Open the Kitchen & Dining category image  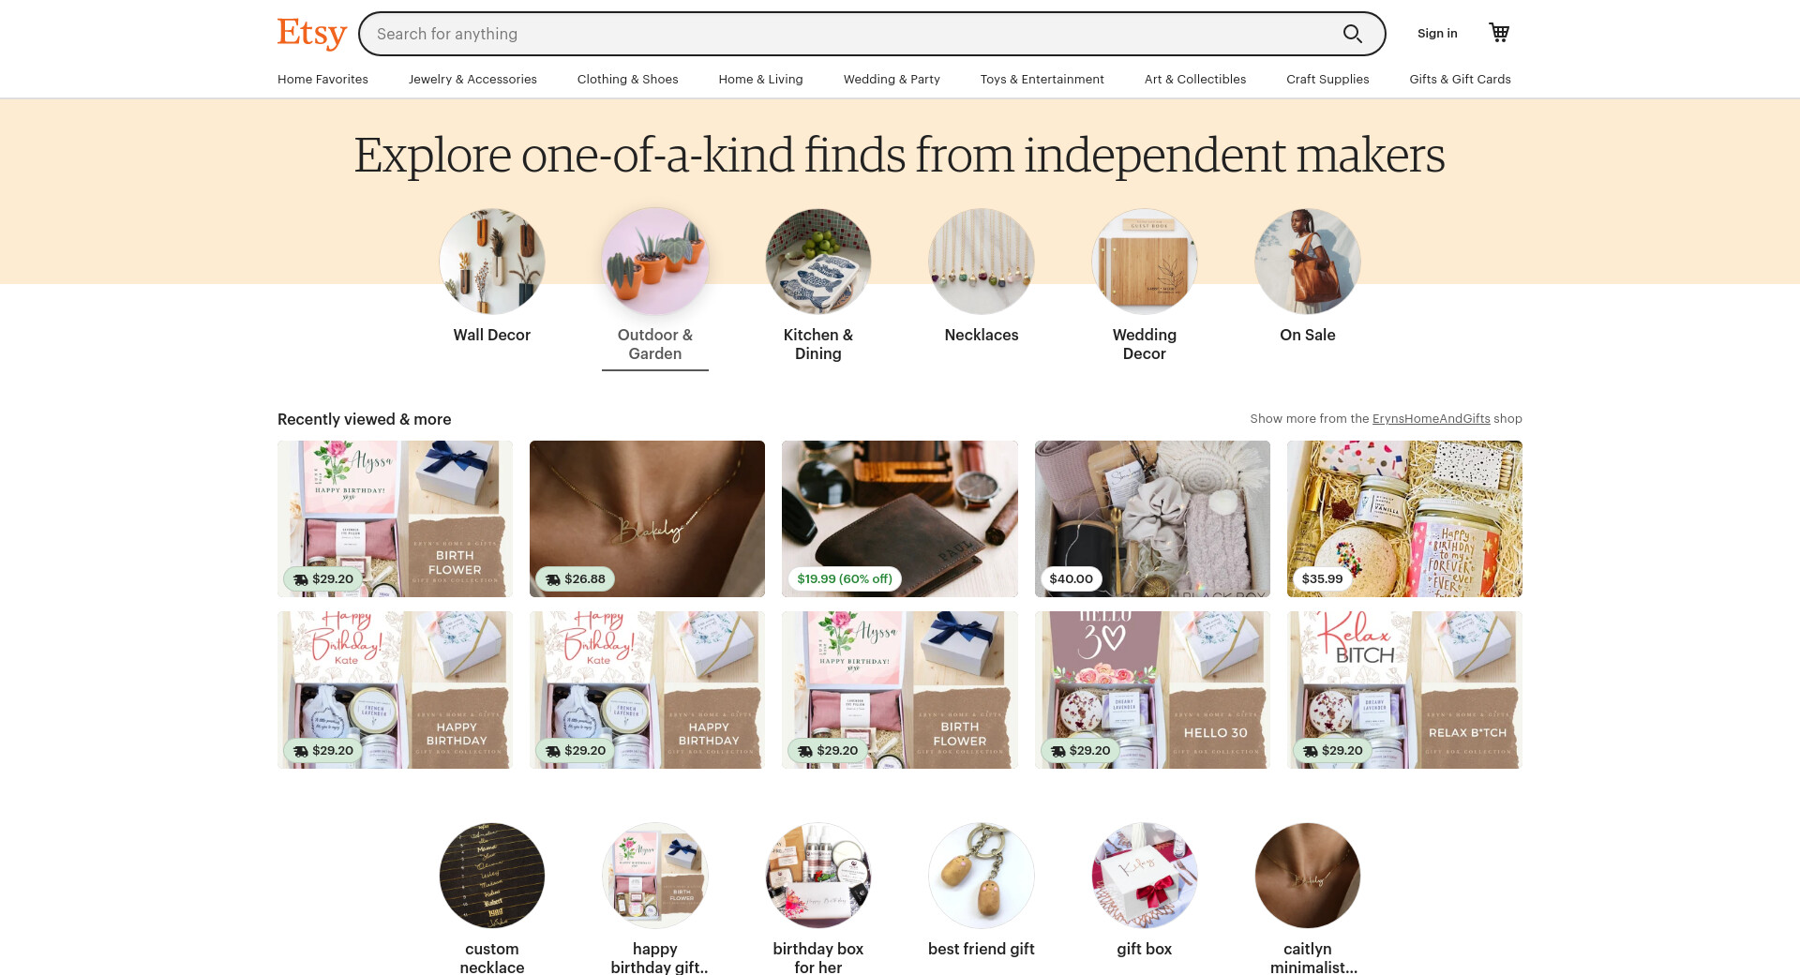818,262
